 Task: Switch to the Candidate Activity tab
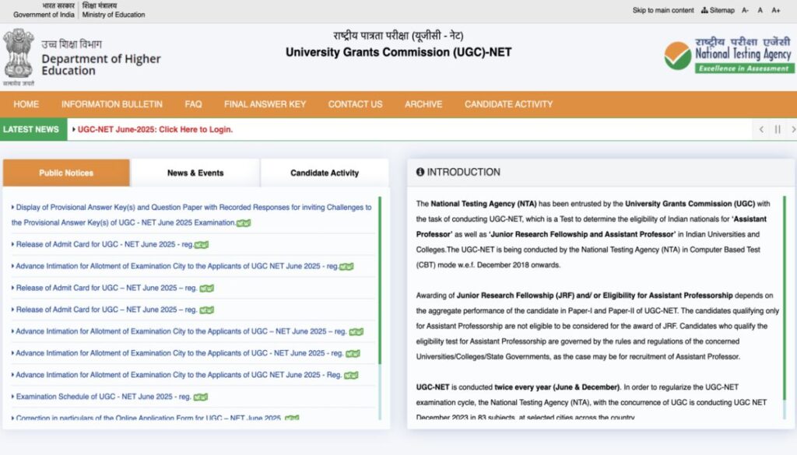click(x=325, y=173)
